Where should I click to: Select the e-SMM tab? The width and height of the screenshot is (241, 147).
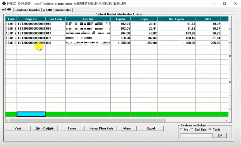(x=7, y=9)
